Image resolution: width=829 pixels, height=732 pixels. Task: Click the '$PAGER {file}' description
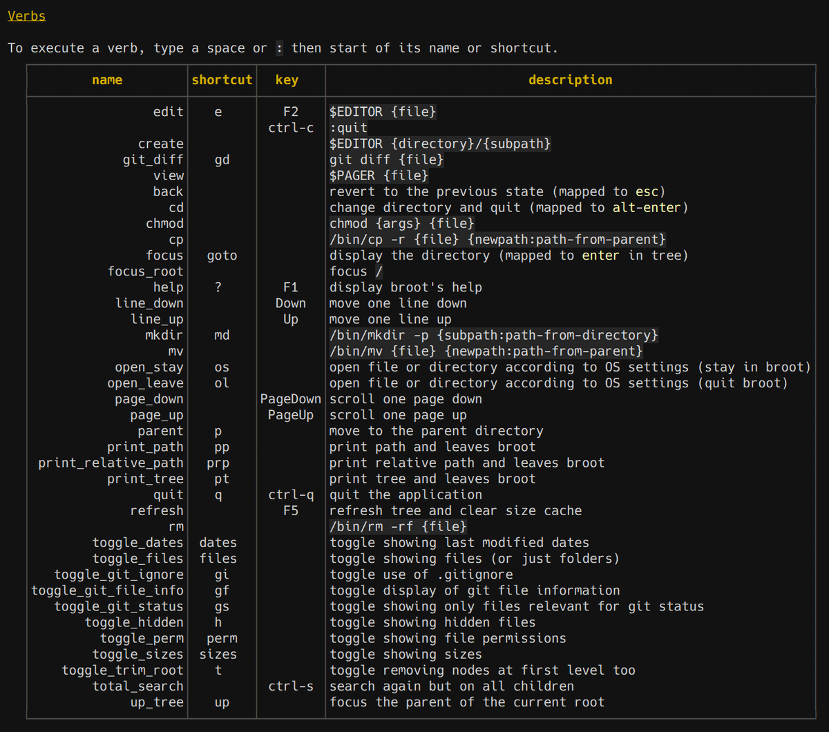[379, 175]
